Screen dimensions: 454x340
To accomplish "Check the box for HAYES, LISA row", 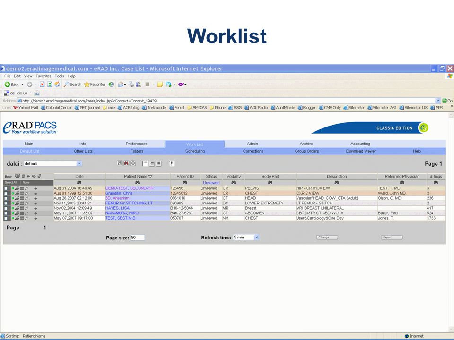I will pyautogui.click(x=6, y=208).
